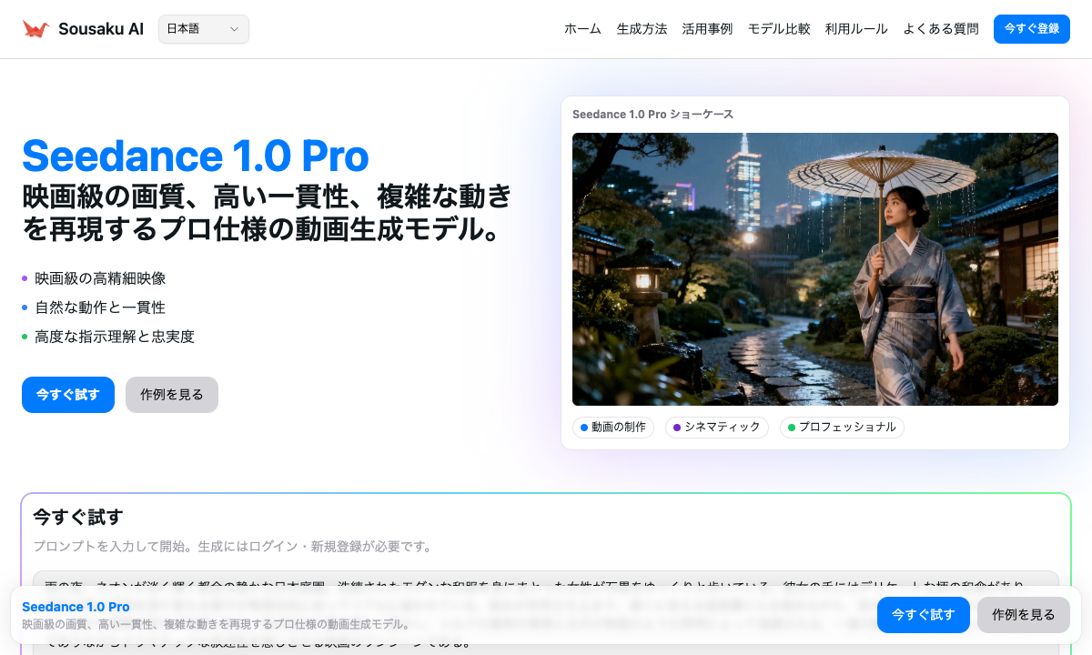
Task: Select the シネマティック tag chip
Action: coord(717,428)
